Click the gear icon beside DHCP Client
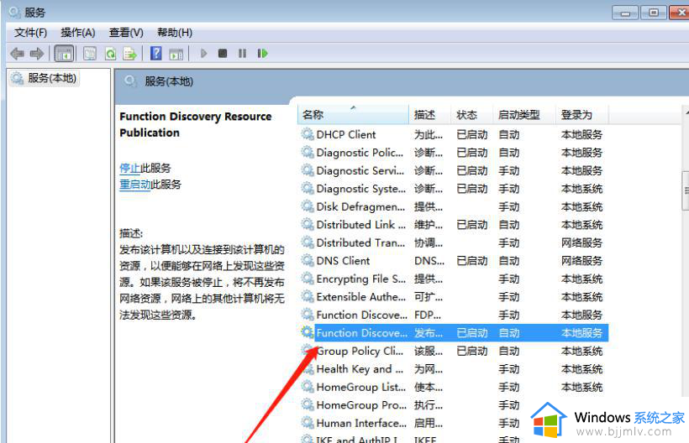Screen dimensions: 689x443 308,133
